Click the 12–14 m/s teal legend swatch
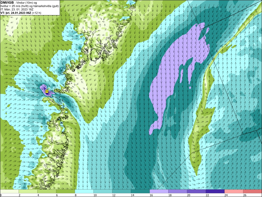This screenshot has width=262, height=197. [122, 191]
